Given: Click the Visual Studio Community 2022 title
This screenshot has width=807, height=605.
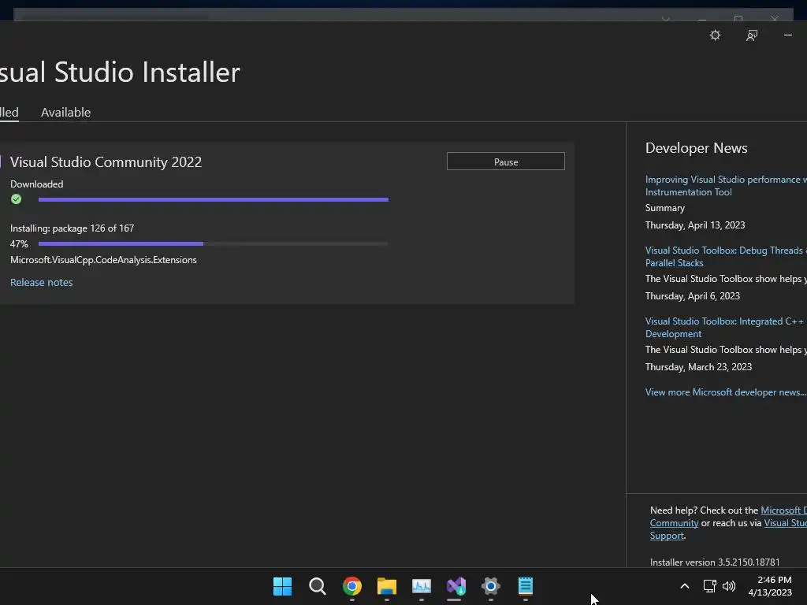Looking at the screenshot, I should (x=106, y=162).
